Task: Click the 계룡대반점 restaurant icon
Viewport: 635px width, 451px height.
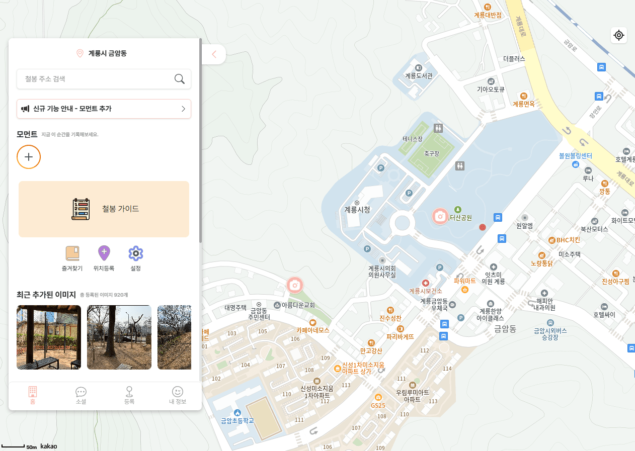Action: 488,7
